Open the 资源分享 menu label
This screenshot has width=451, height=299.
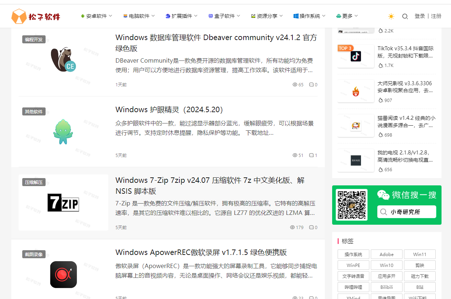[267, 16]
